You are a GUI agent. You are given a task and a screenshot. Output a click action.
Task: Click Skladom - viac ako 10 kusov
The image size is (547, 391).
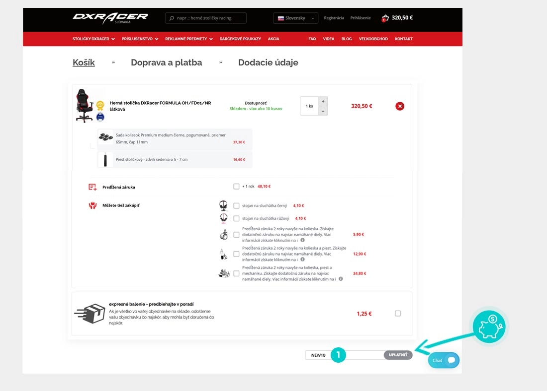(x=256, y=109)
